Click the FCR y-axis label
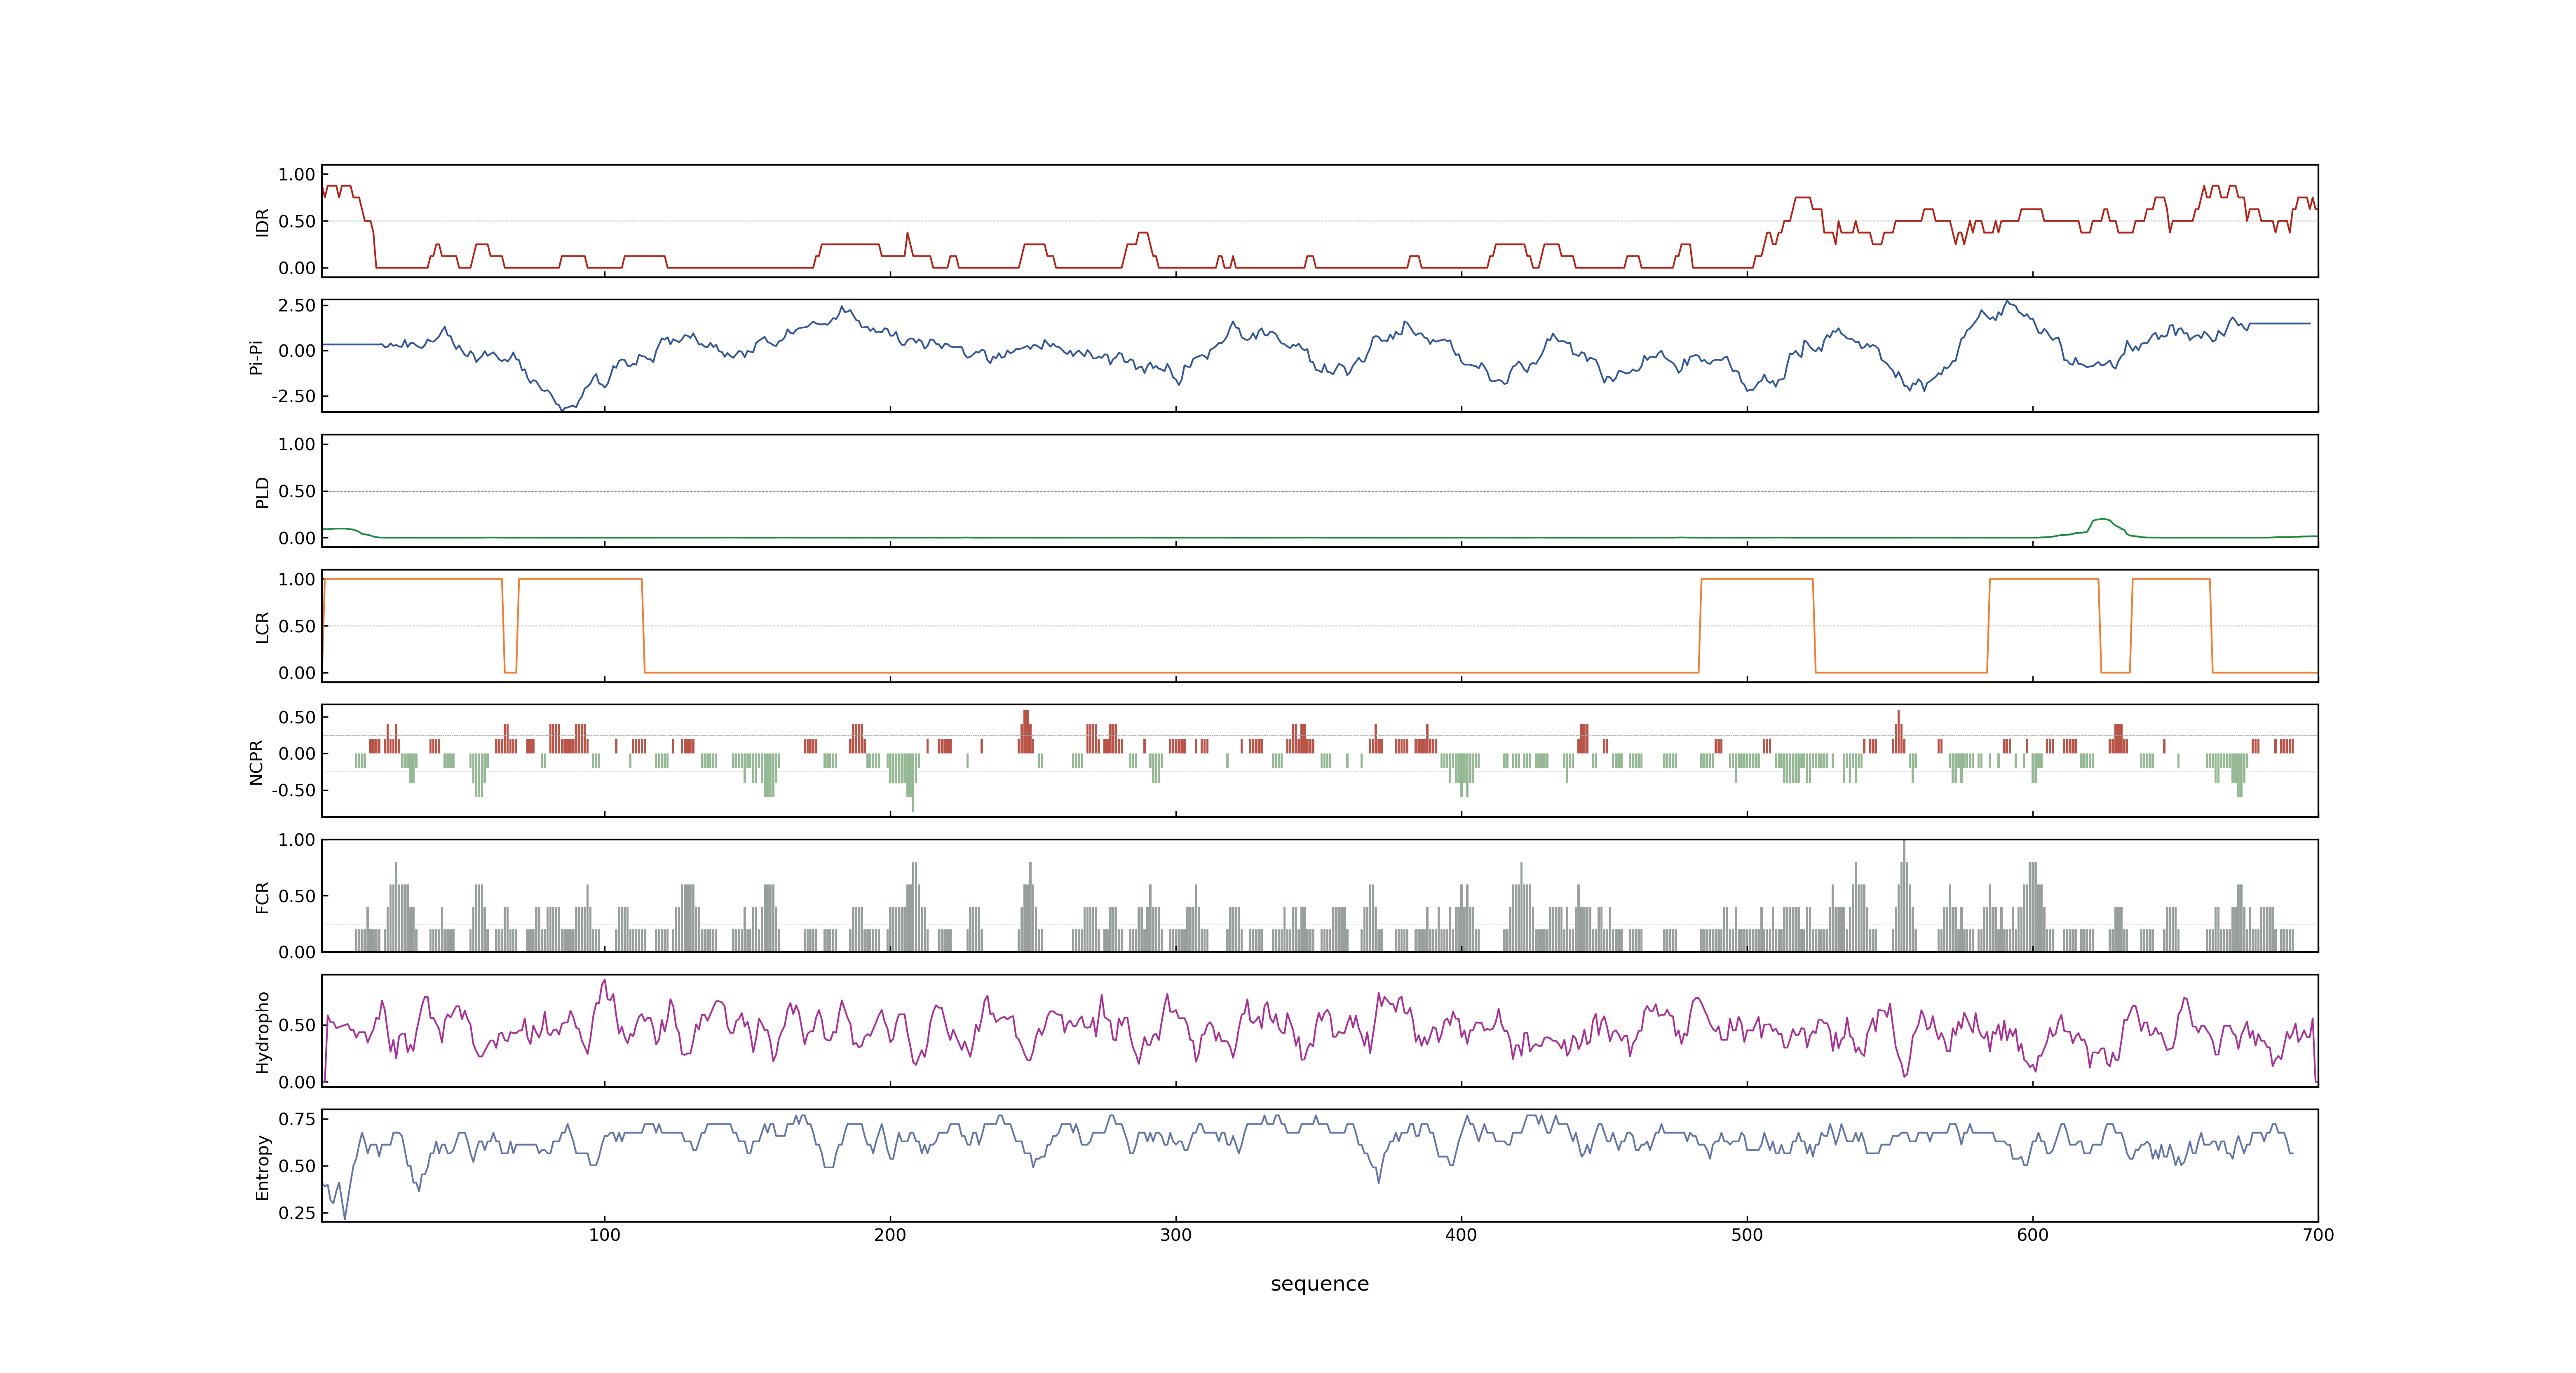This screenshot has width=2576, height=1373. pyautogui.click(x=263, y=896)
